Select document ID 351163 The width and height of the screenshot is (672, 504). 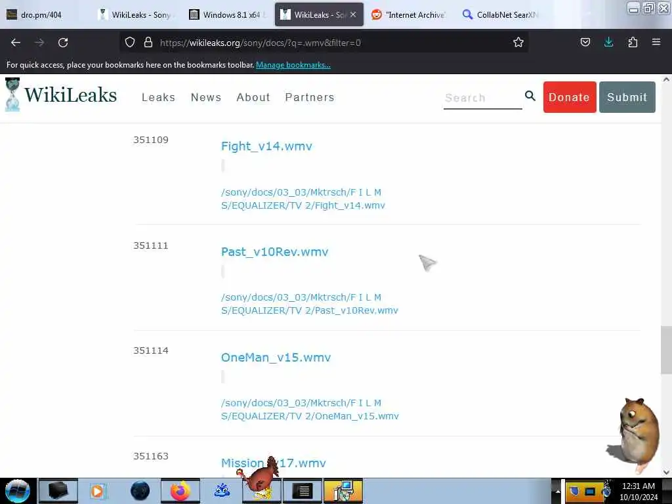pos(151,456)
